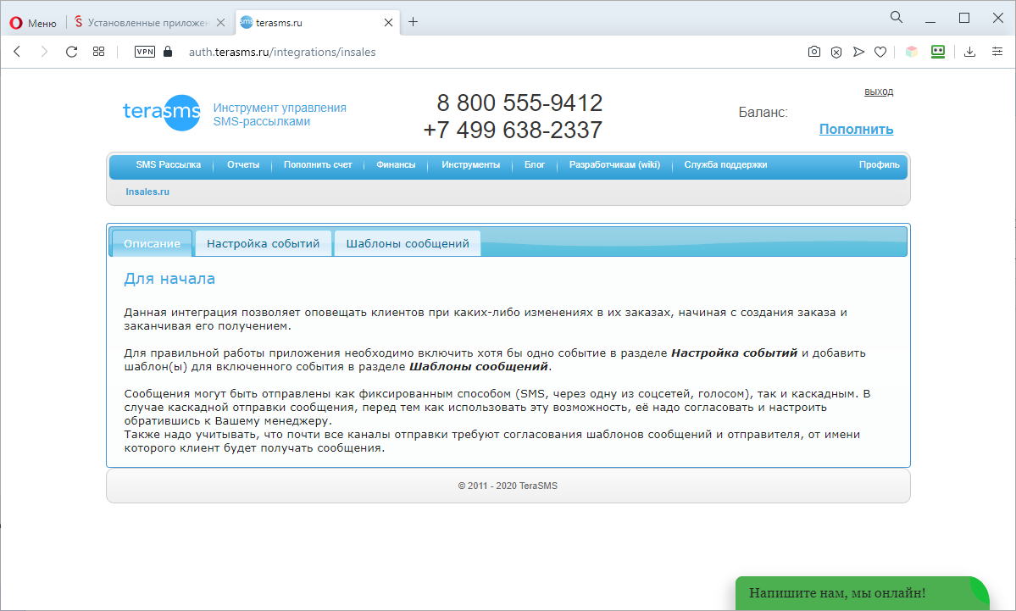Open the Downloads icon
The image size is (1016, 611).
(x=970, y=52)
